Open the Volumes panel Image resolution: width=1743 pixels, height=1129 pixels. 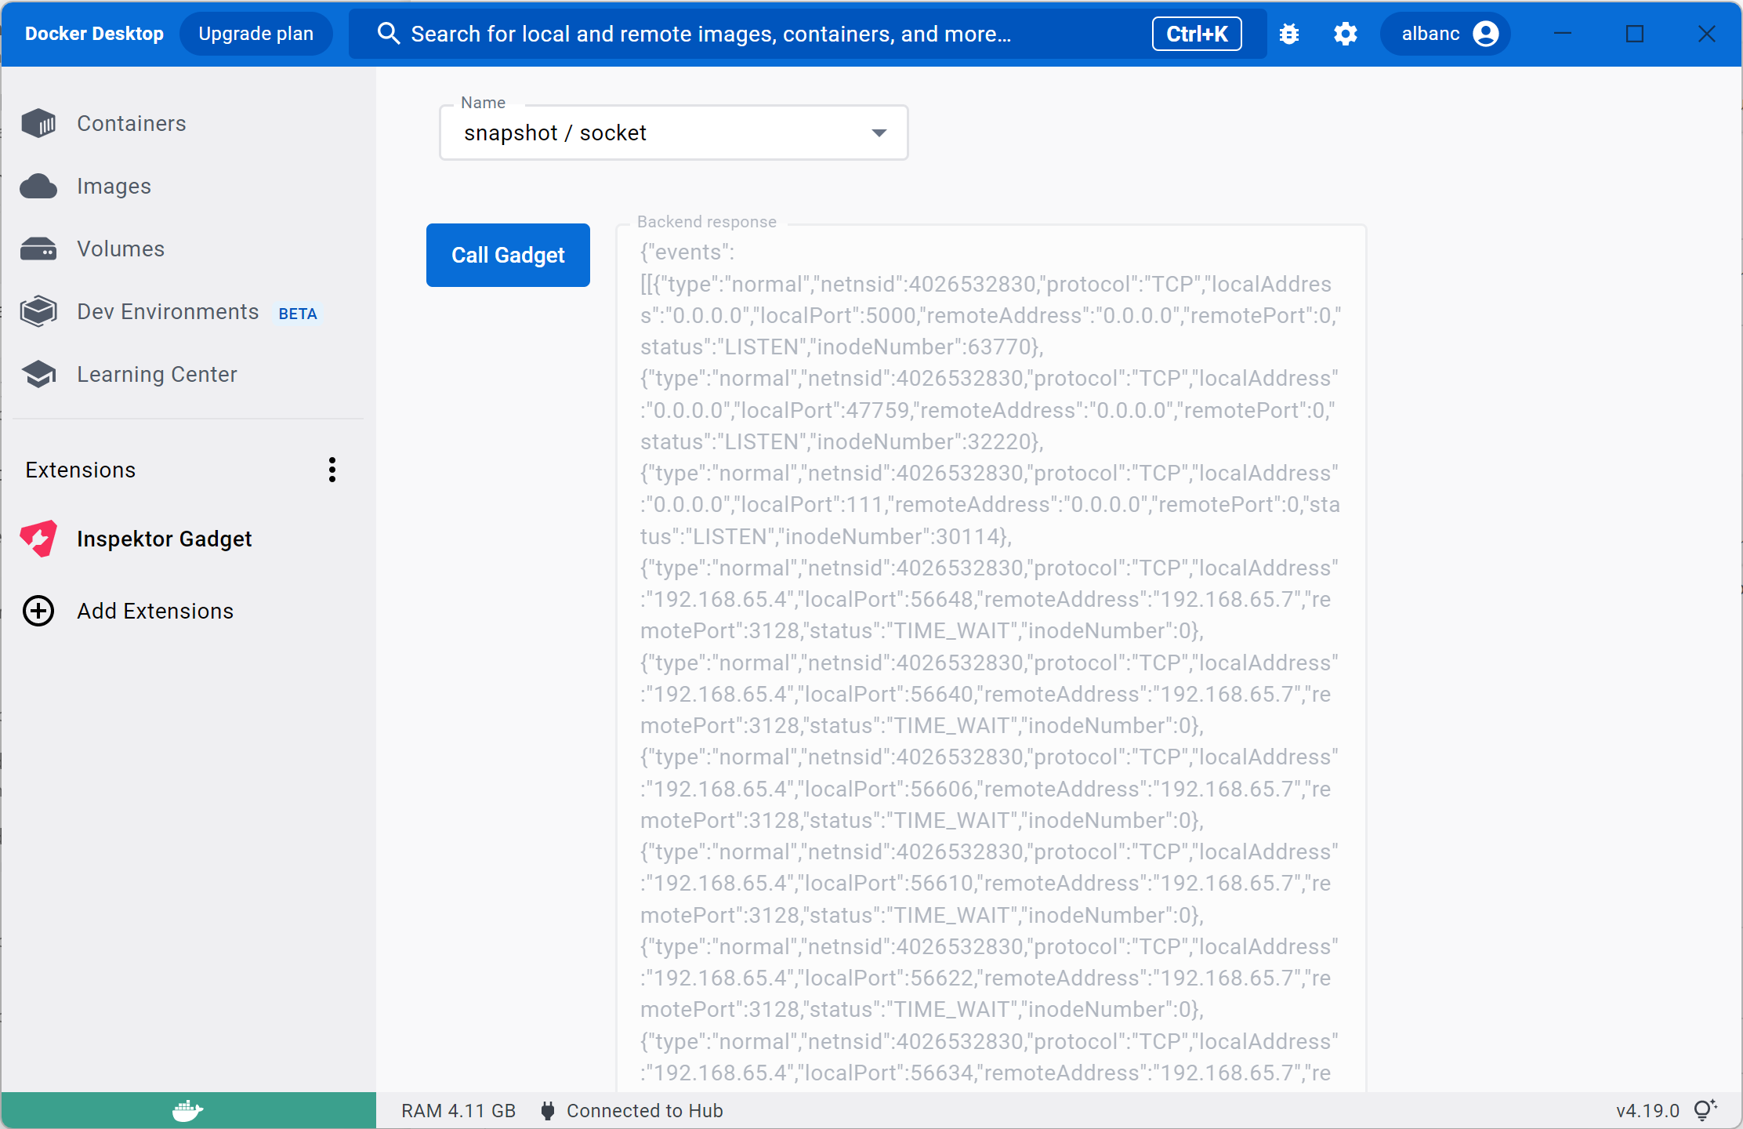coord(119,249)
